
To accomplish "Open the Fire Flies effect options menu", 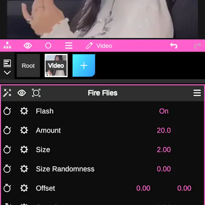I will tap(197, 93).
